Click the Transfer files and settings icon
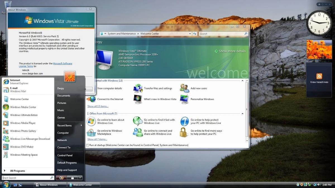Screen dimensions: 335x188 pyautogui.click(x=138, y=88)
